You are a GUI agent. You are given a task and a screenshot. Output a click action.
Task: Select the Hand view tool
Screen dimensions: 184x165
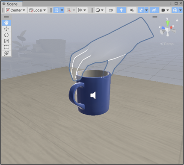tap(6, 23)
